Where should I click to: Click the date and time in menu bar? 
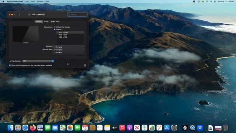[x=226, y=1]
